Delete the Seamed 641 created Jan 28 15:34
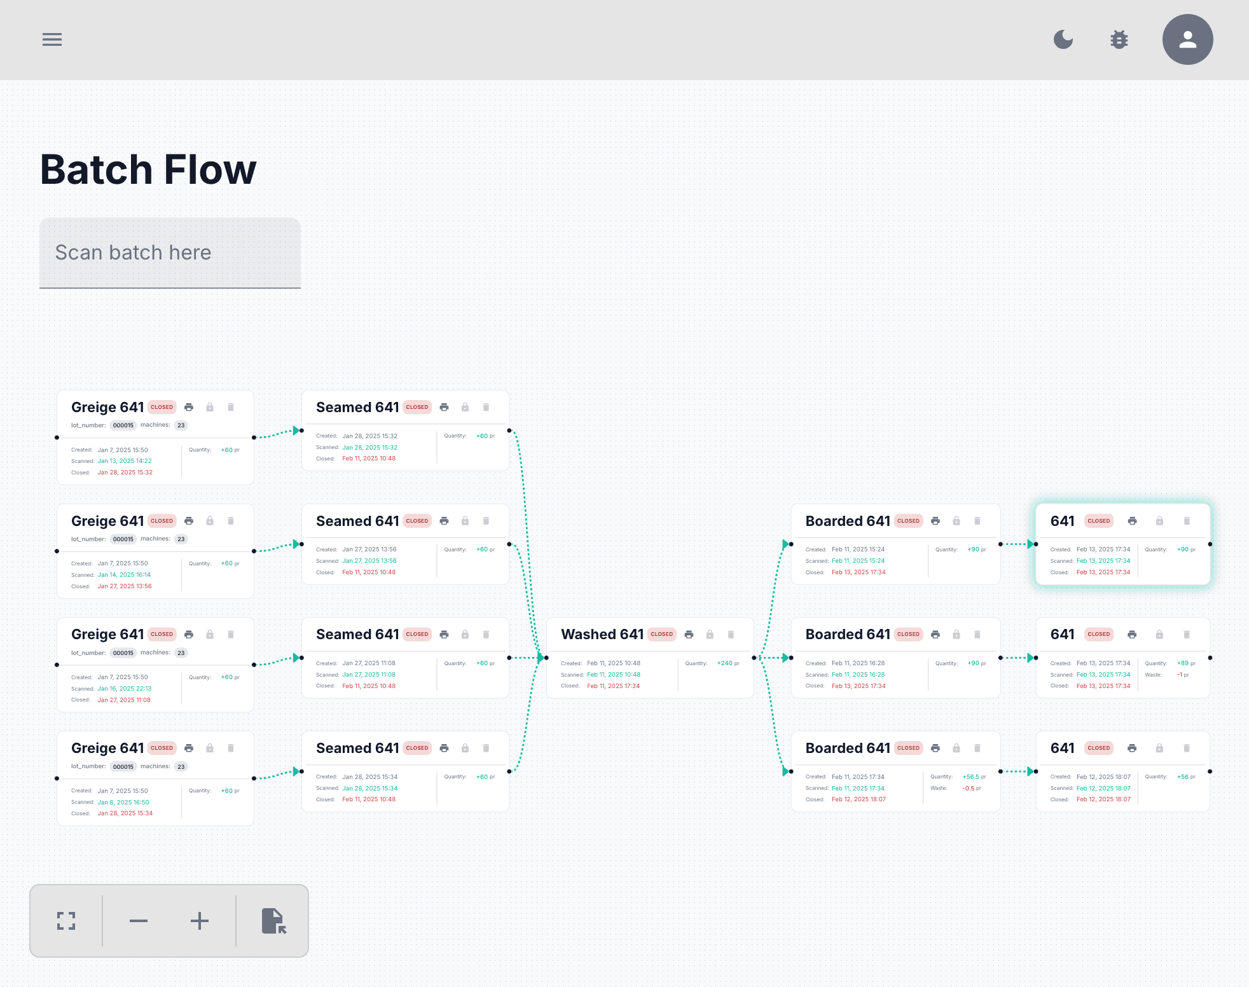The image size is (1249, 987). coord(486,748)
